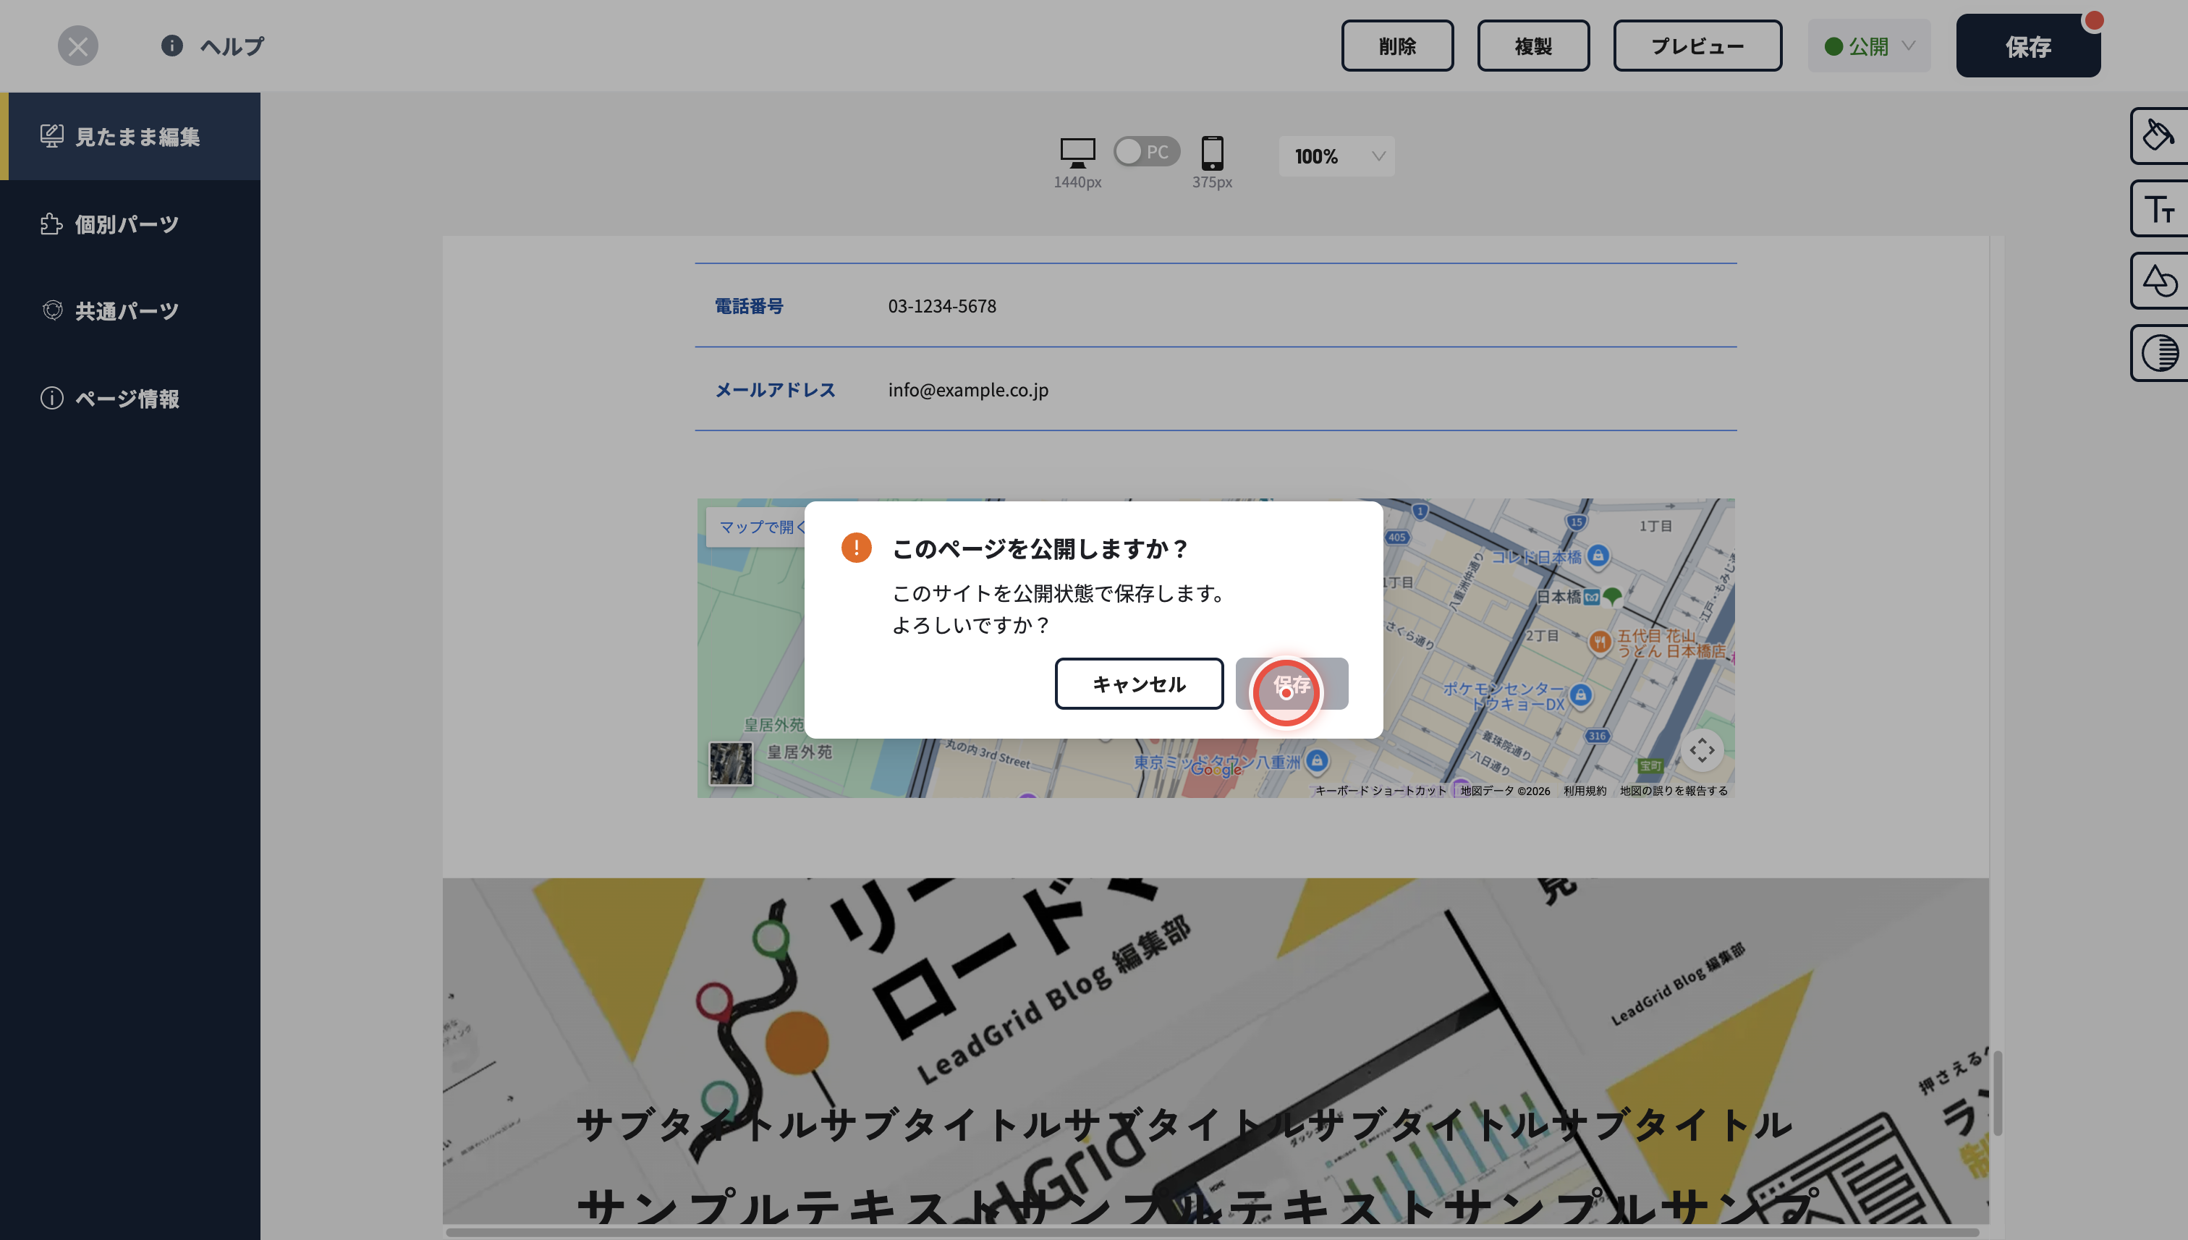Click the 見たまま編集 monitor-edit icon
The height and width of the screenshot is (1240, 2188).
pos(51,136)
